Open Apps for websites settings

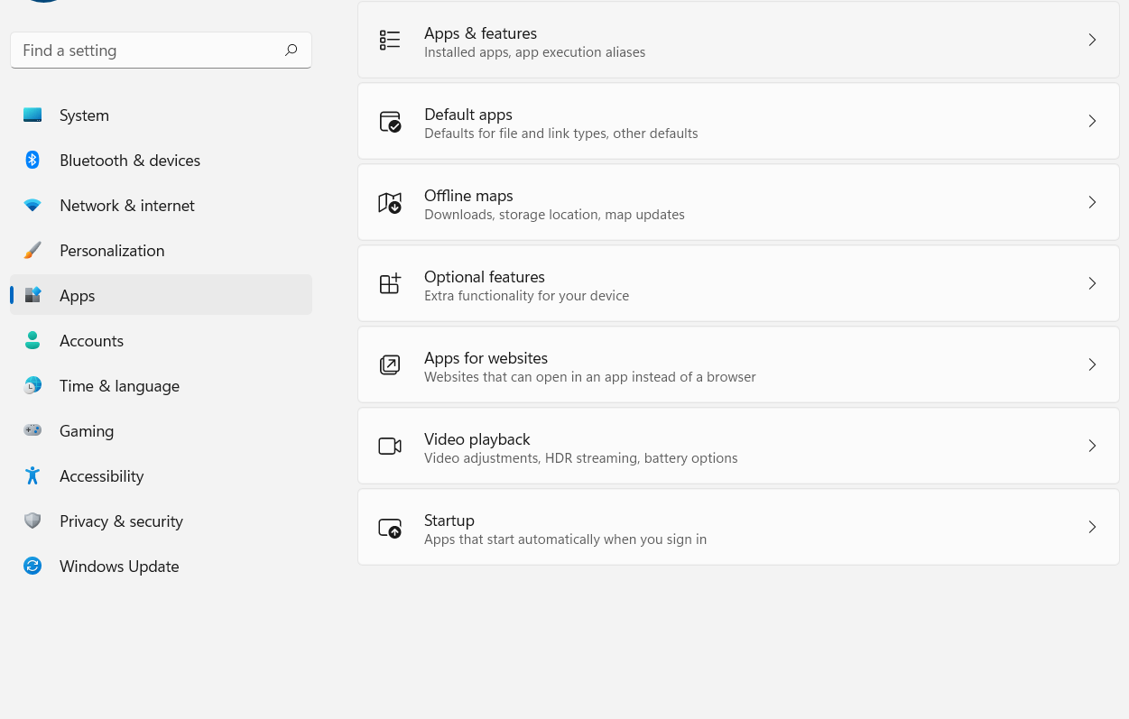(738, 364)
